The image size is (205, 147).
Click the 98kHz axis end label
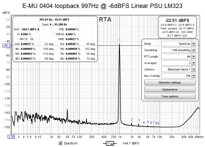coord(199,137)
